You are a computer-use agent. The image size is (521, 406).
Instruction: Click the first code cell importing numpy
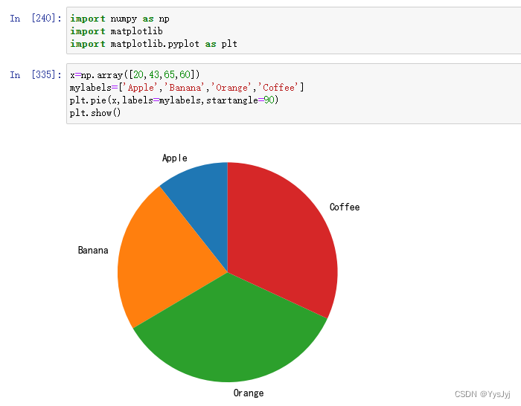point(294,30)
